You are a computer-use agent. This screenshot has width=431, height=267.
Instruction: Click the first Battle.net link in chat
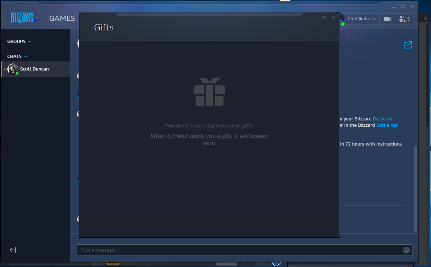click(384, 119)
